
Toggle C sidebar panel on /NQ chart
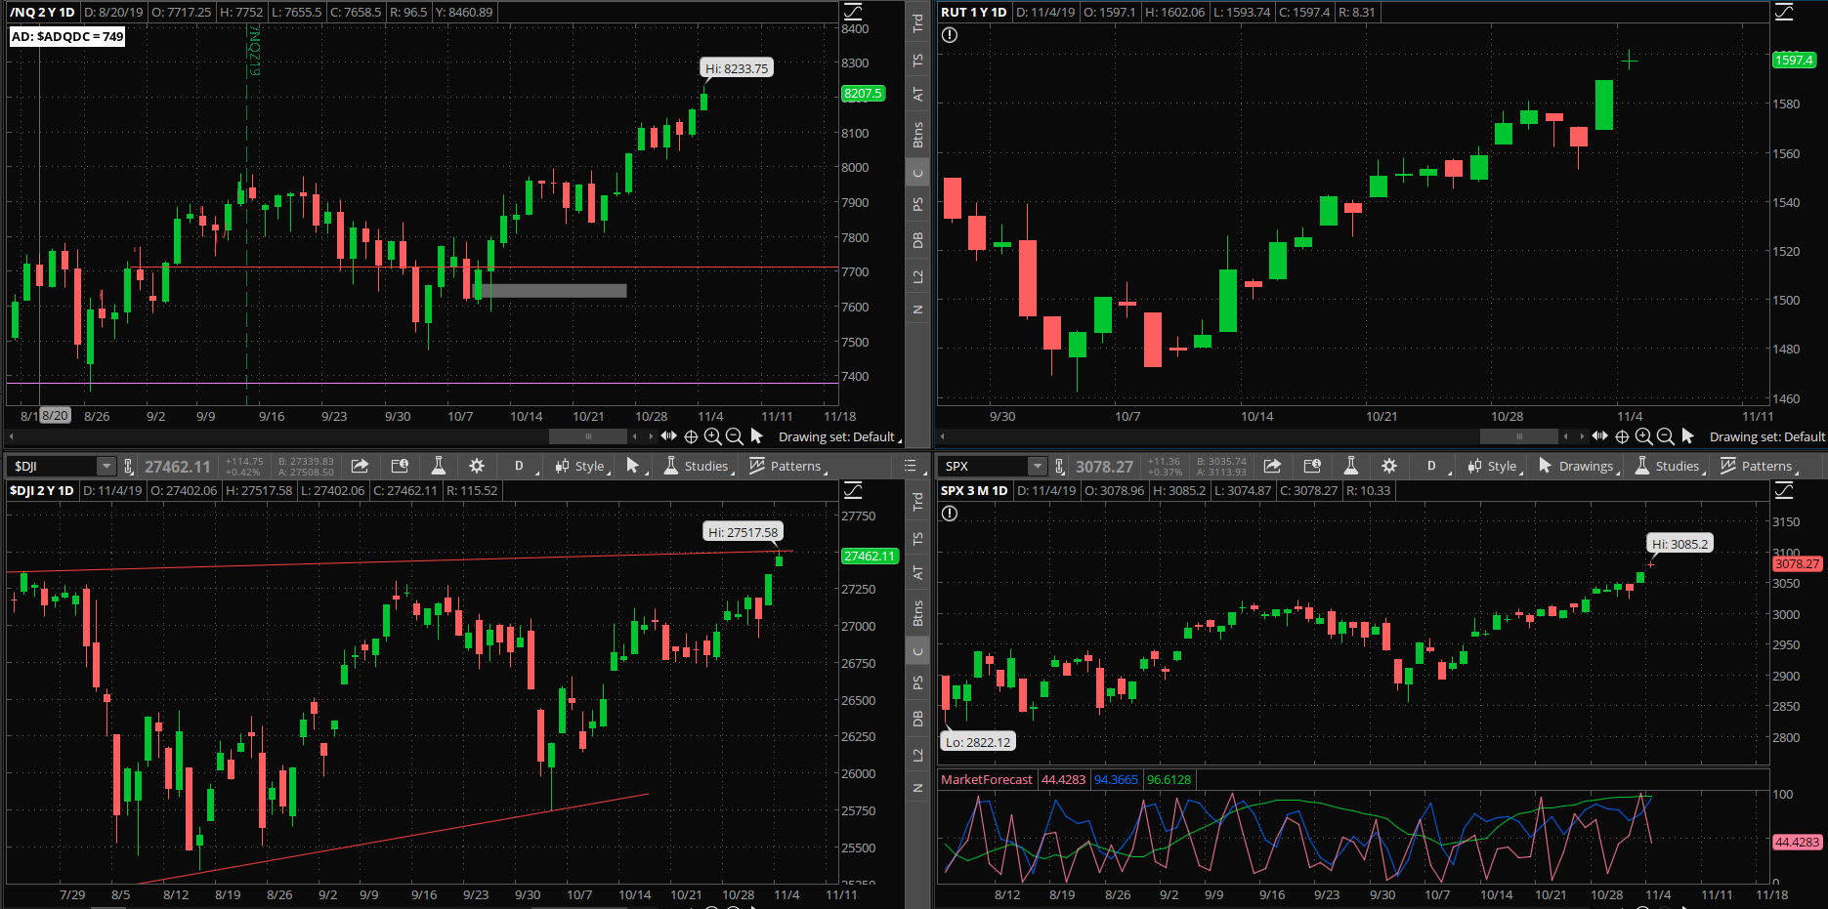917,173
